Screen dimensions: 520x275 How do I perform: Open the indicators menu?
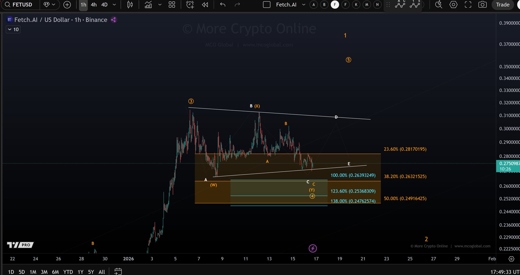click(148, 5)
